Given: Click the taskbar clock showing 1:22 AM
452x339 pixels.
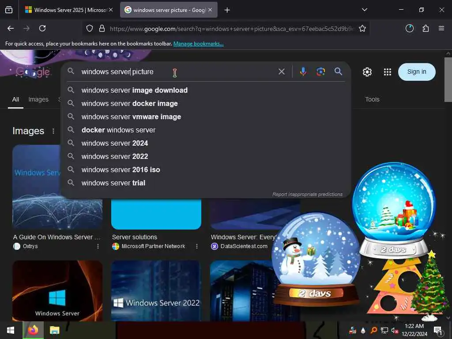Looking at the screenshot, I should [x=414, y=330].
